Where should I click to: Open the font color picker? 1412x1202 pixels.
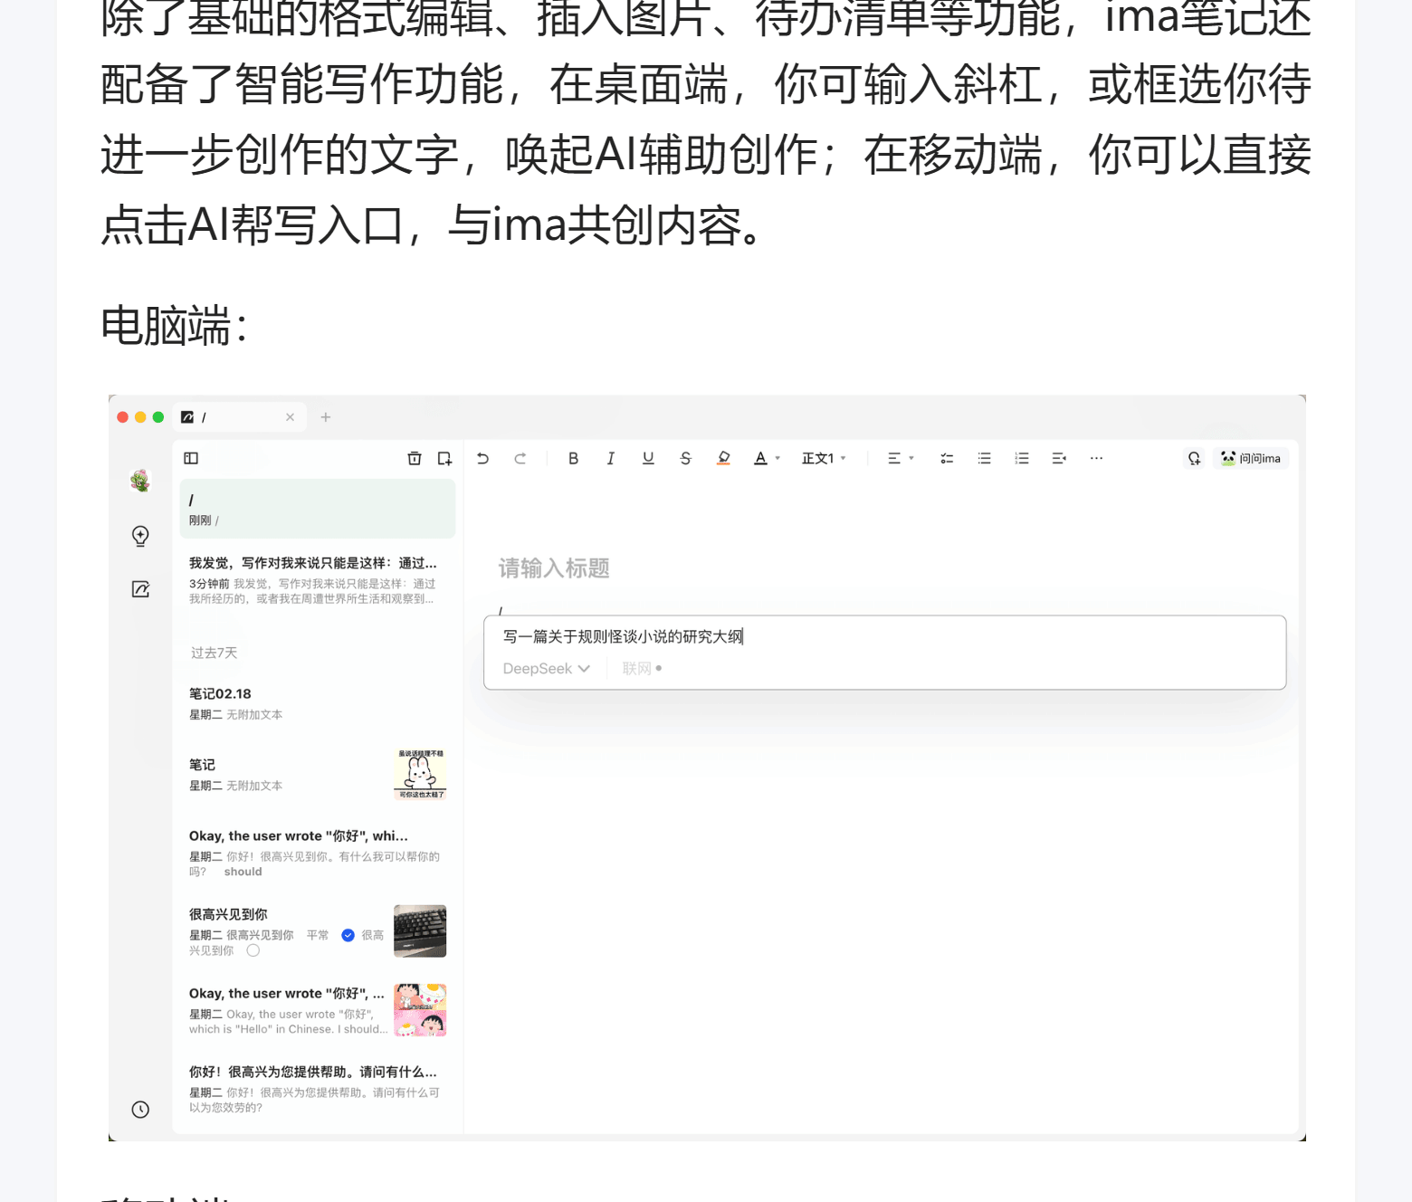pyautogui.click(x=766, y=459)
